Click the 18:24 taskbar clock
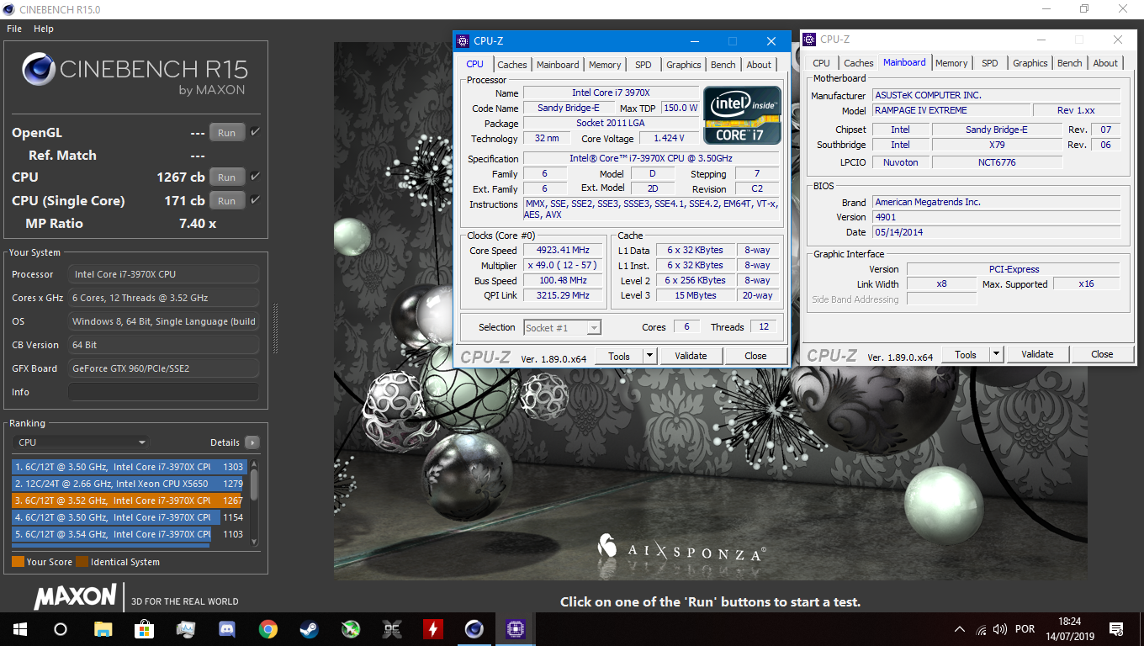The image size is (1144, 646). click(1070, 622)
